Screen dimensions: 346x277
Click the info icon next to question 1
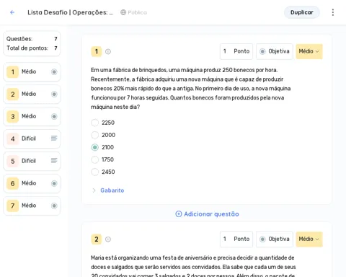pyautogui.click(x=108, y=51)
